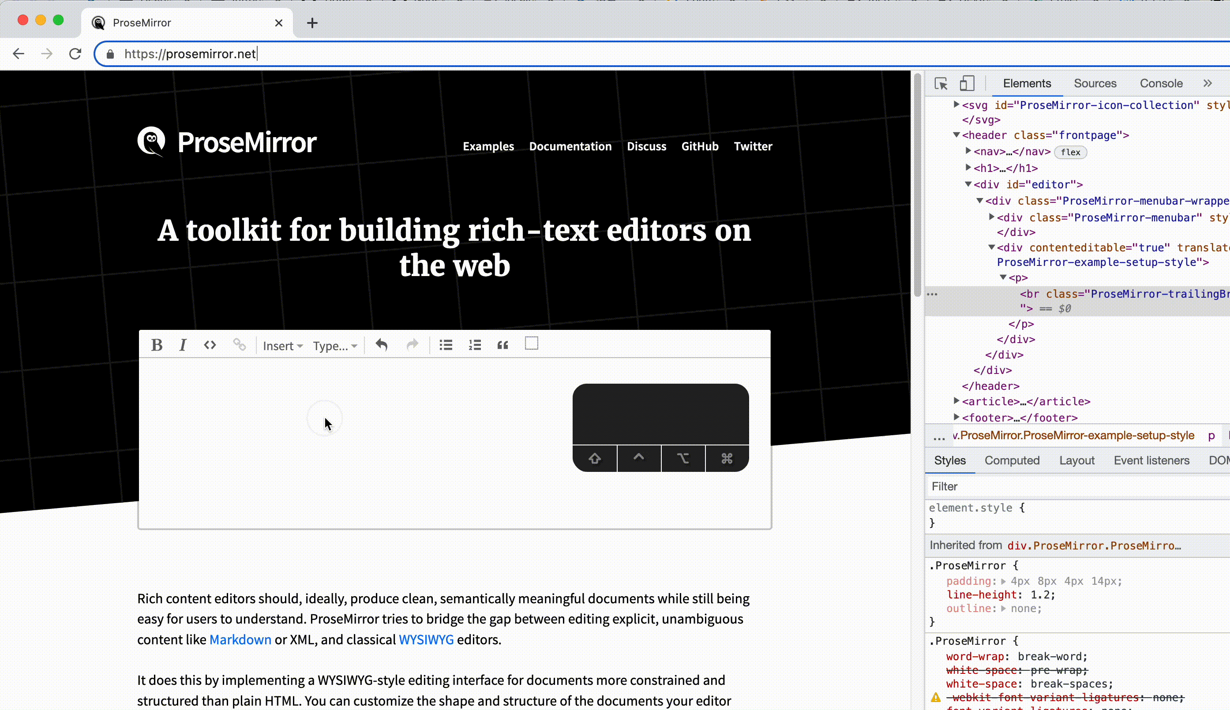This screenshot has height=710, width=1230.
Task: Click the ProseMirror logo icon
Action: coord(152,142)
